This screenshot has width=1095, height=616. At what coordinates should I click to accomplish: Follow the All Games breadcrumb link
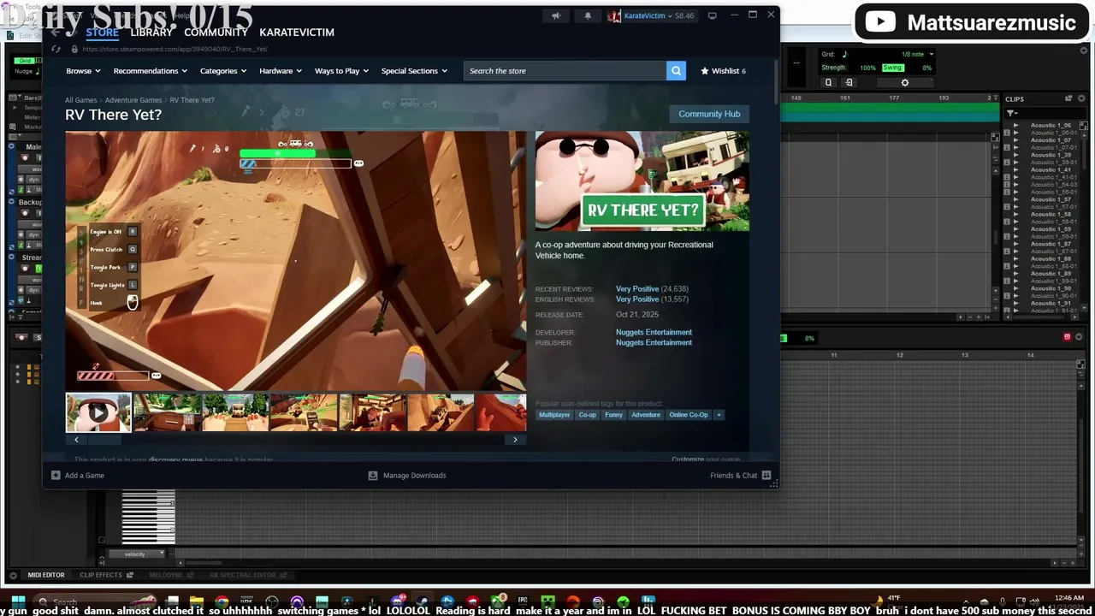(x=80, y=100)
